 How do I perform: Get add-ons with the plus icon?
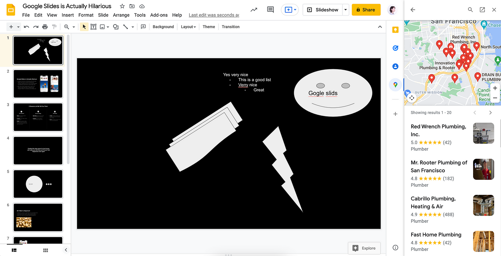pyautogui.click(x=395, y=114)
